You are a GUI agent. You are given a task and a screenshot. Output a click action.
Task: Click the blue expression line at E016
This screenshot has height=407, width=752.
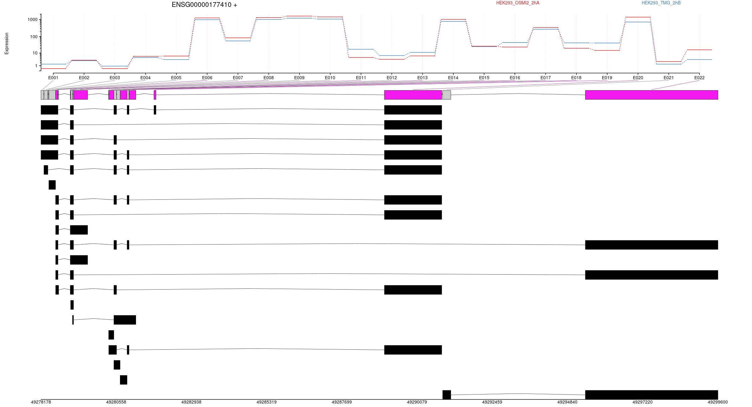pos(515,42)
